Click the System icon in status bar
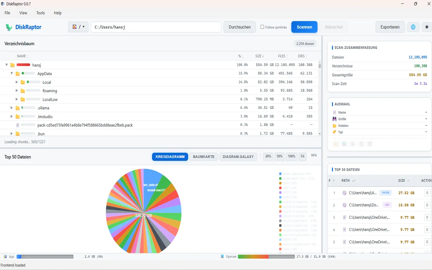Viewport: 432px width, 270px height. click(222, 257)
